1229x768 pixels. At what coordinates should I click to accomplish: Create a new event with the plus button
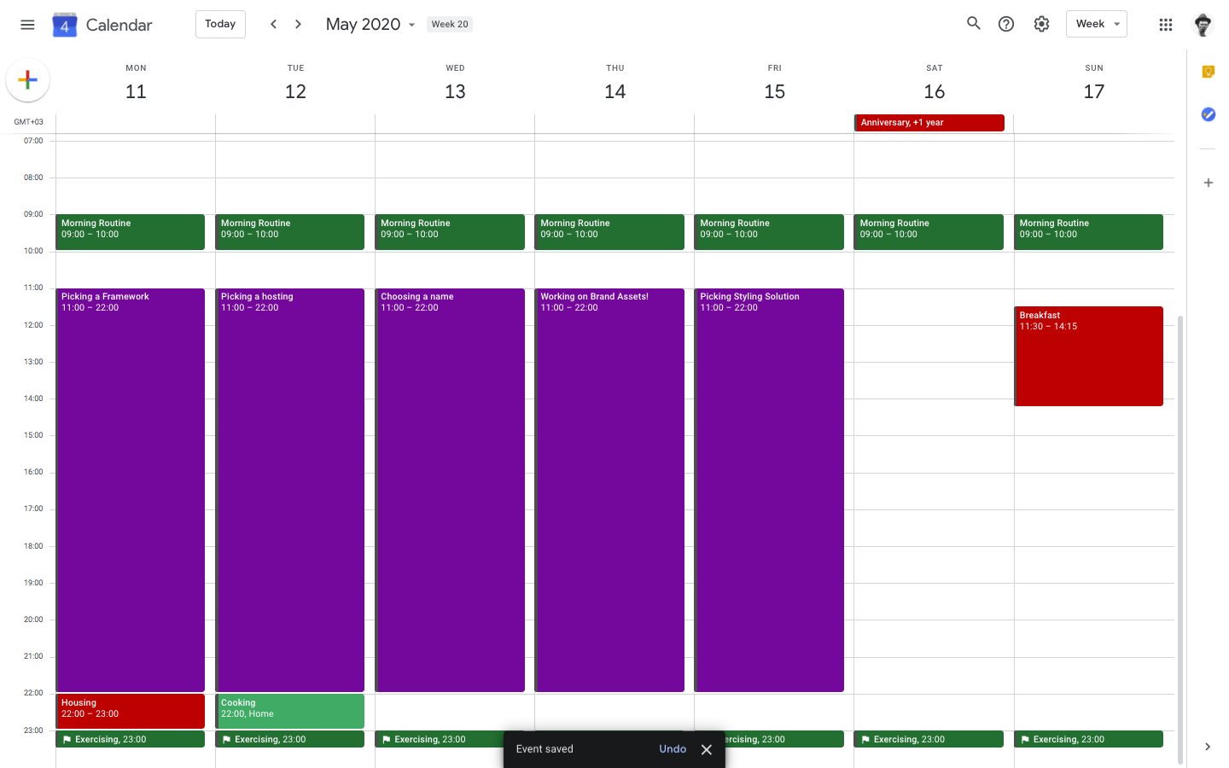coord(27,80)
